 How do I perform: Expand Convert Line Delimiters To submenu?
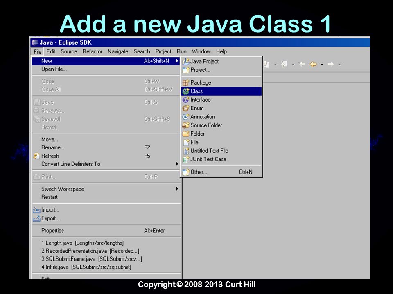(x=177, y=164)
